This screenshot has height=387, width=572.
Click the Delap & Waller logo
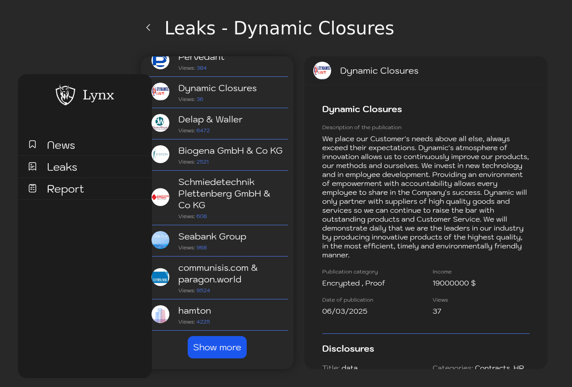(160, 123)
